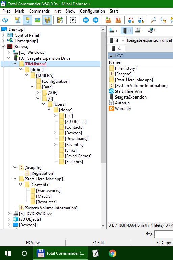173x260 pixels.
Task: Collapse the Kubera tree node
Action: coord(3,46)
